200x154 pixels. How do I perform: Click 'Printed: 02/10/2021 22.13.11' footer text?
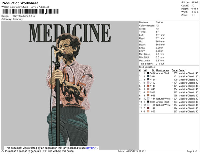click(133, 151)
